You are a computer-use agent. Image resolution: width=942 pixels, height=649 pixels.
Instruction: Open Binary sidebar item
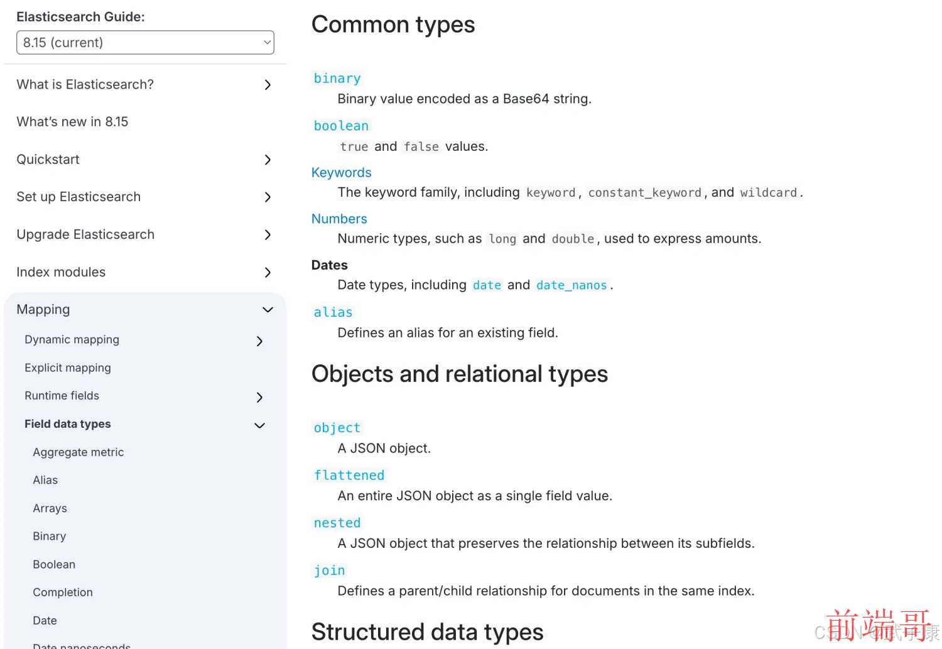pos(49,537)
